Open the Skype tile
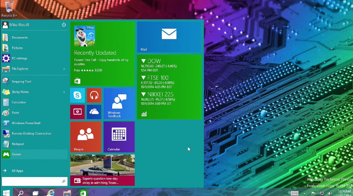Image resolution: width=353 pixels, height=196 pixels. pyautogui.click(x=77, y=96)
